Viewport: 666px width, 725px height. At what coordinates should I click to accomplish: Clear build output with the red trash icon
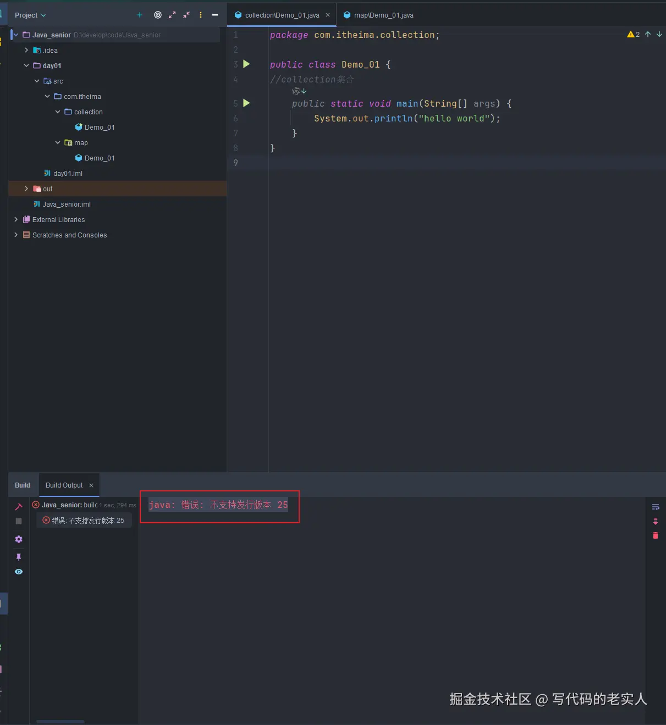656,535
